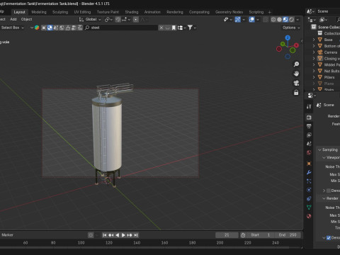Open Physics properties tab
The image size is (340, 255).
pos(309,190)
